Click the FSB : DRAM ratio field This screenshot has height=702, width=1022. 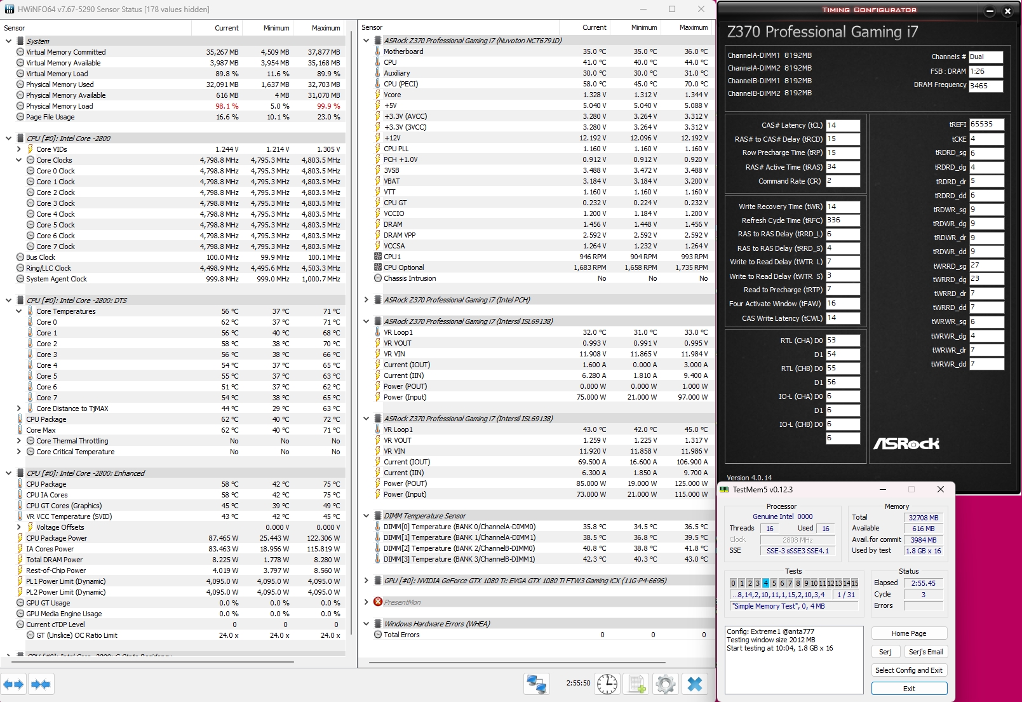point(986,71)
